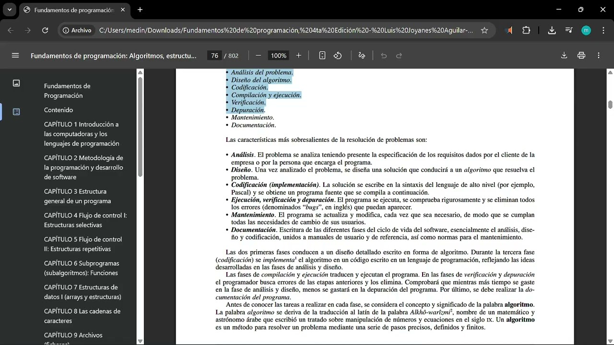
Task: Click the document title in PDF toolbar
Action: tap(114, 56)
